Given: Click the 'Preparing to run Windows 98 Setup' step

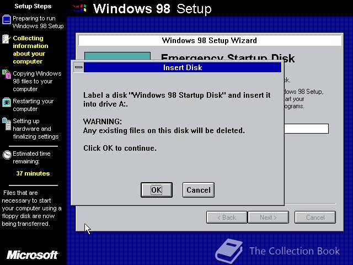Looking at the screenshot, I should (38, 22).
